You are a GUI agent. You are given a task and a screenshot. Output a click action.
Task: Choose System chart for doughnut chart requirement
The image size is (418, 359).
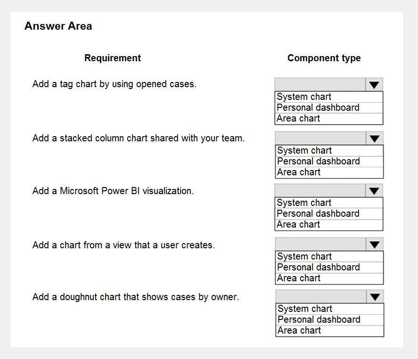click(x=305, y=309)
